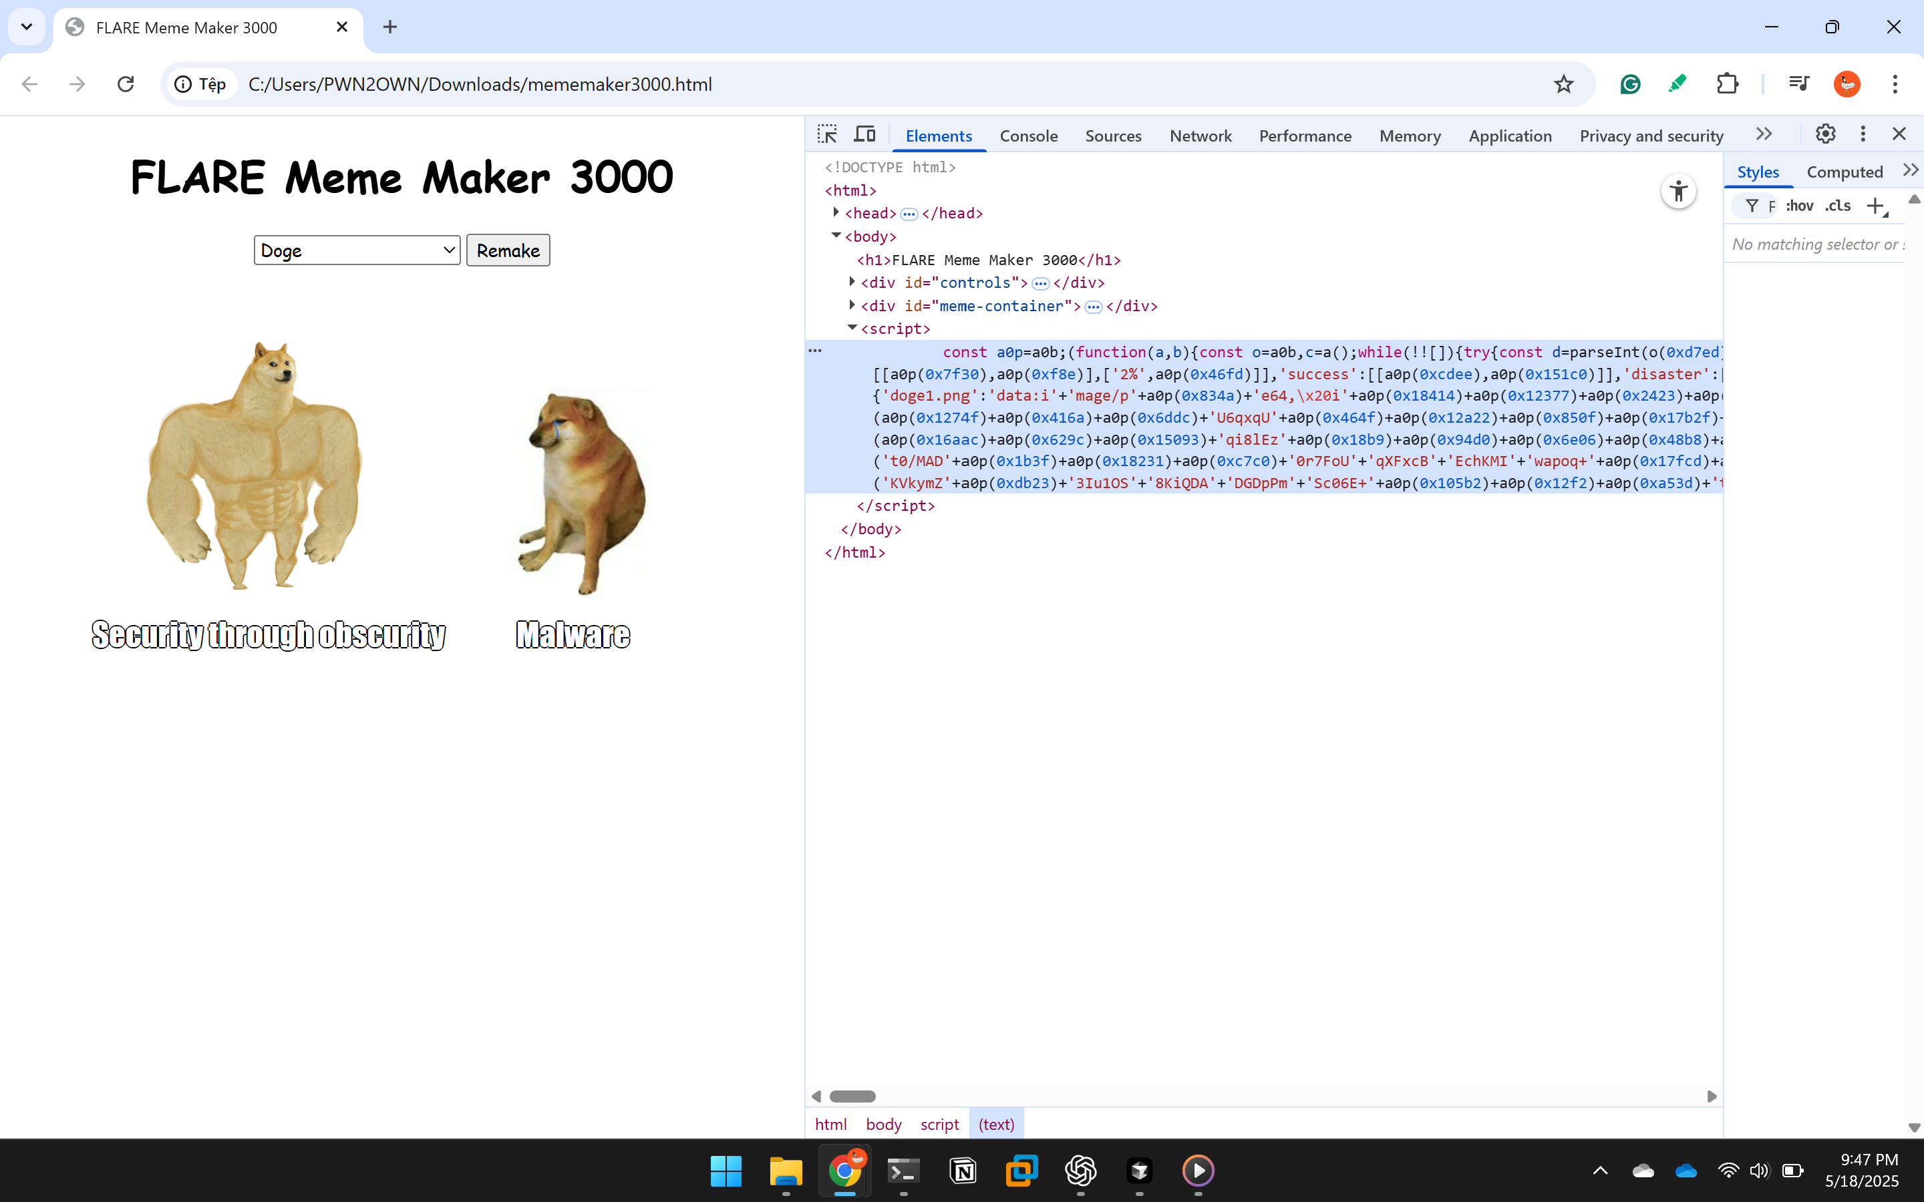
Task: Toggle the device toolbar icon
Action: click(864, 134)
